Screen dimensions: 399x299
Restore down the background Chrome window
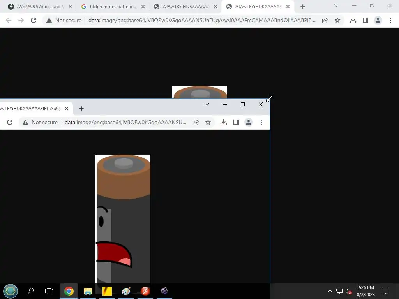click(x=372, y=5)
